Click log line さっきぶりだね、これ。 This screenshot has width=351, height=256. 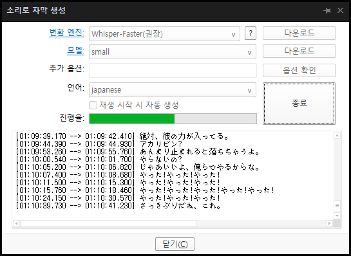click(119, 206)
